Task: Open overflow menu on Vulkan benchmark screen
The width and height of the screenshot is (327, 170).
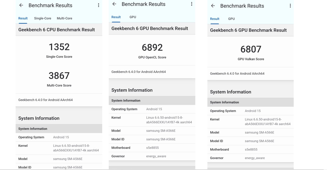Action: (290, 6)
